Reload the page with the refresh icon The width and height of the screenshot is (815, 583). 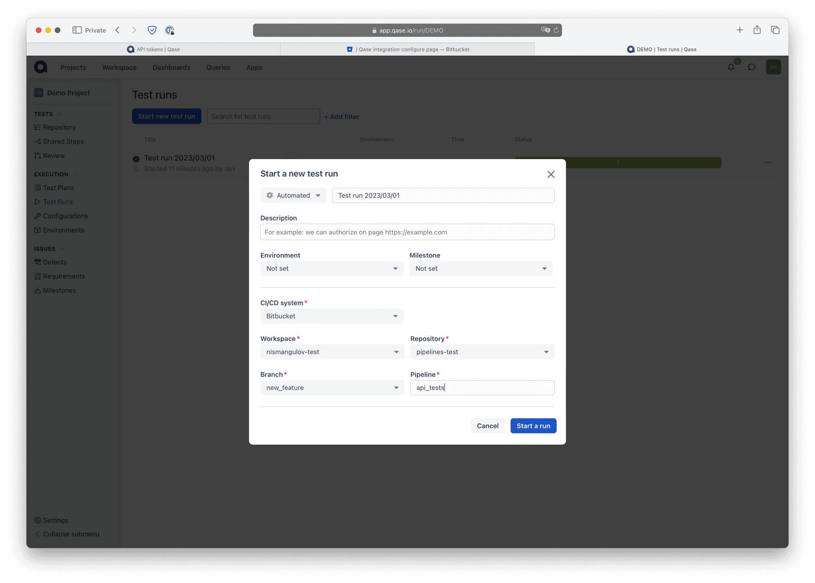click(556, 30)
